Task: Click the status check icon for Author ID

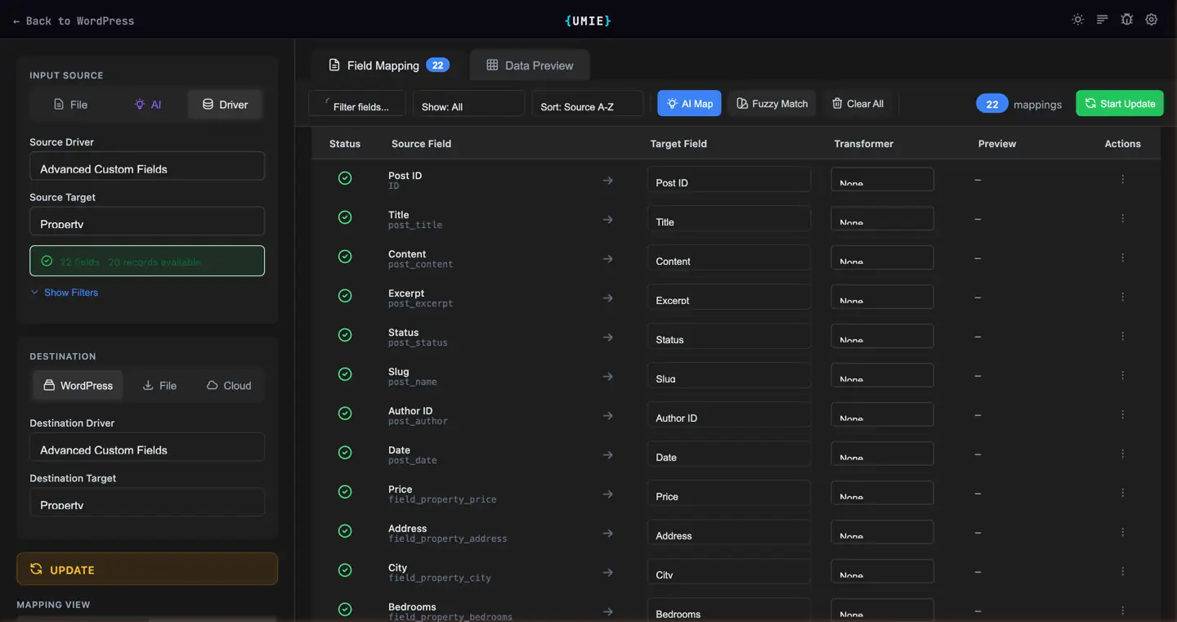Action: pyautogui.click(x=345, y=414)
